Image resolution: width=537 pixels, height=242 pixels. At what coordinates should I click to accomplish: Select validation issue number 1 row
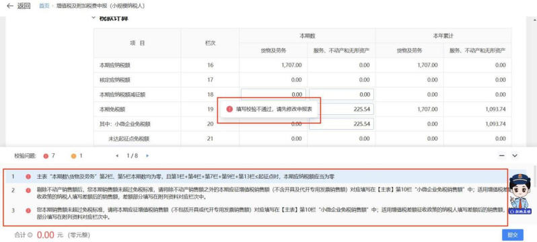point(256,177)
